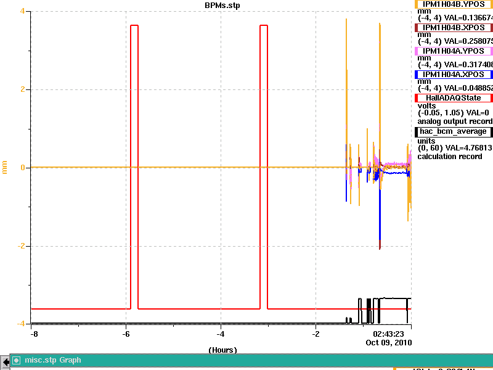This screenshot has height=370, width=493.
Task: Click the mm y-axis label
Action: click(x=4, y=167)
